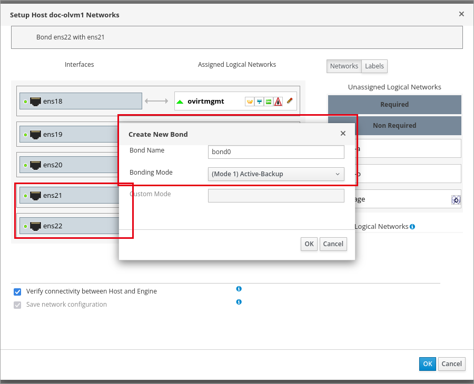Click the info icon beside Logical Networks
This screenshot has width=474, height=384.
pos(412,227)
